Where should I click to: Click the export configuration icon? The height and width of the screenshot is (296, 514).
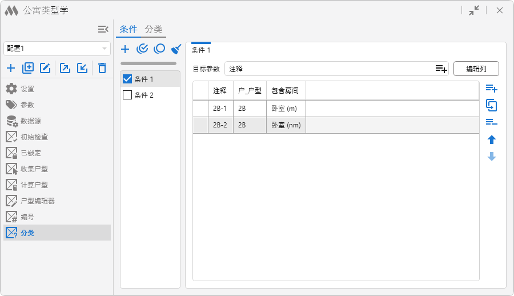65,69
